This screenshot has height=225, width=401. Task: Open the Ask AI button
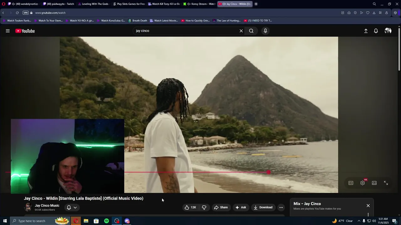[241, 207]
